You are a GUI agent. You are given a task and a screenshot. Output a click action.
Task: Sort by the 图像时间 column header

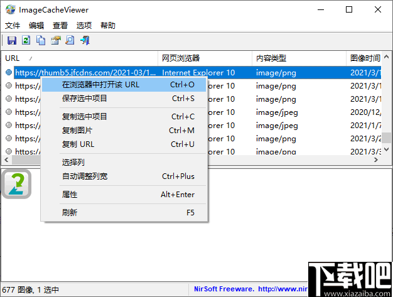coord(364,58)
